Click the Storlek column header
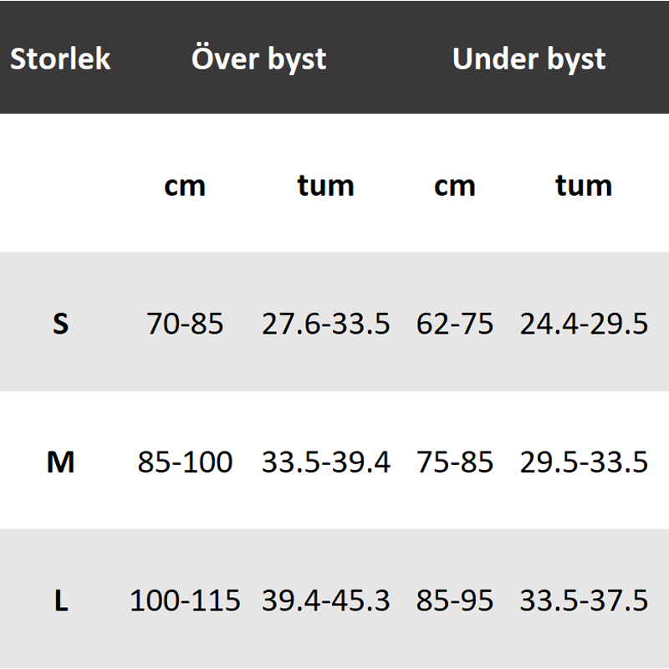The height and width of the screenshot is (669, 669). pyautogui.click(x=60, y=59)
